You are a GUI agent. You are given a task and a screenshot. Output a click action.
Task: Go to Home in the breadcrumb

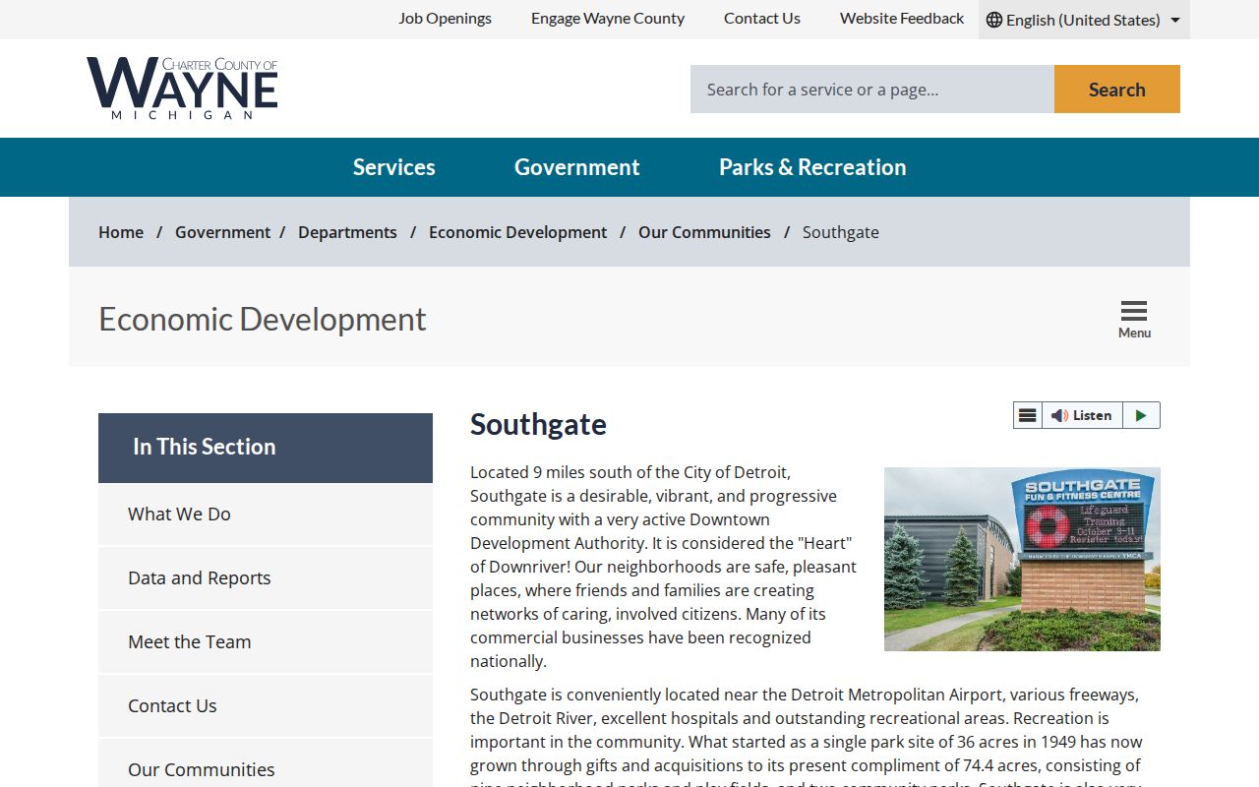121,232
